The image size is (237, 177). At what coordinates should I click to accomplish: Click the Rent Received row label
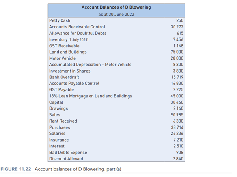[63, 121]
